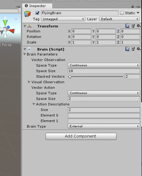Click the Element 0 text field
The width and height of the screenshot is (142, 176).
[x=104, y=115]
